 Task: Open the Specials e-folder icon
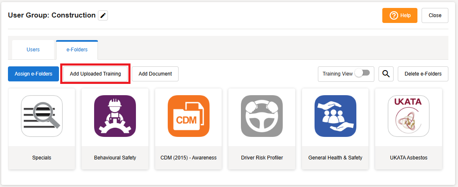[x=42, y=116]
